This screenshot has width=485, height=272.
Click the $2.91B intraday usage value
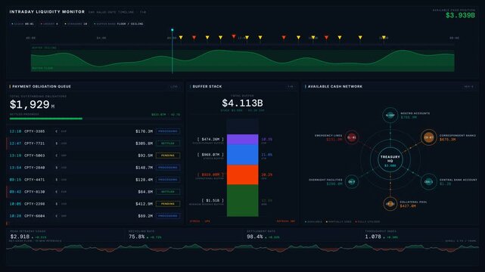click(x=20, y=236)
